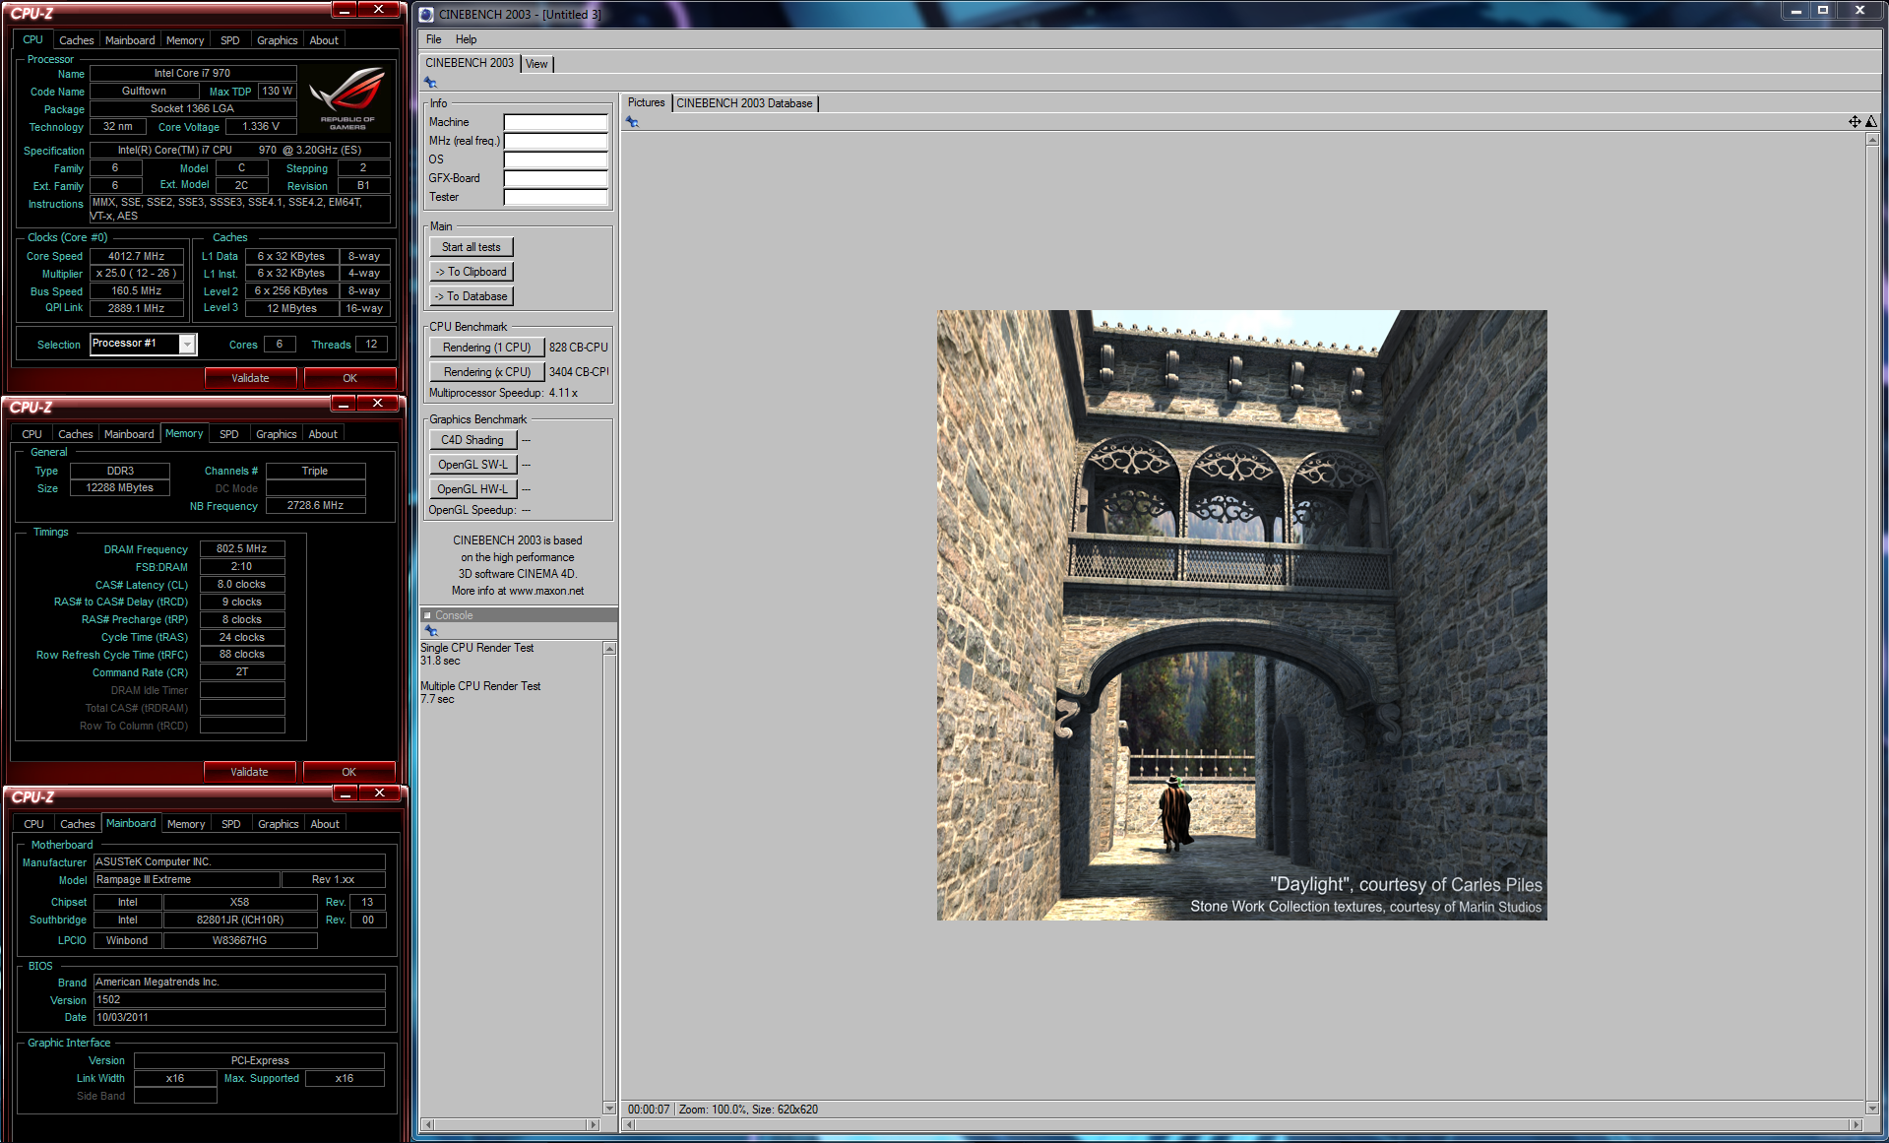Click the OS input field
This screenshot has width=1889, height=1143.
tap(555, 159)
